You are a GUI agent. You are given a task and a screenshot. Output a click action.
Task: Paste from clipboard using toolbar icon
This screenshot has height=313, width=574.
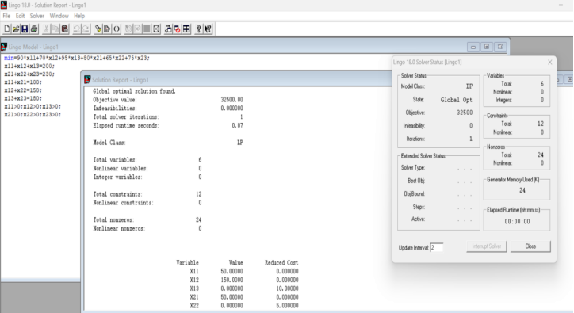pos(65,29)
